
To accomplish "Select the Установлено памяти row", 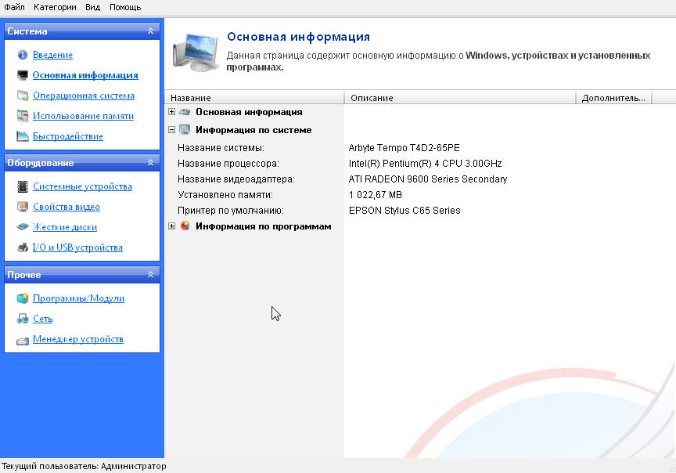I will coord(420,195).
